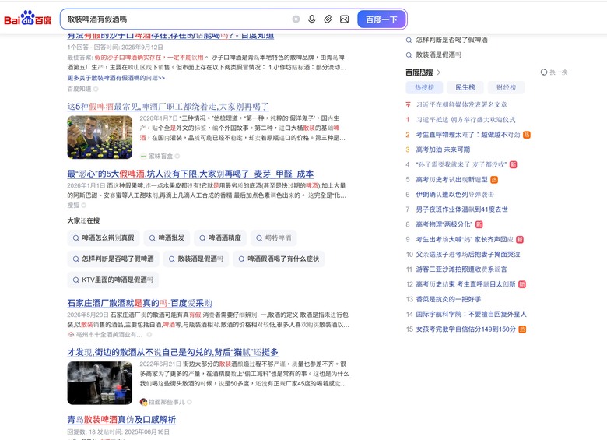Click the 百度一下 search button
This screenshot has width=607, height=440.
coord(381,19)
